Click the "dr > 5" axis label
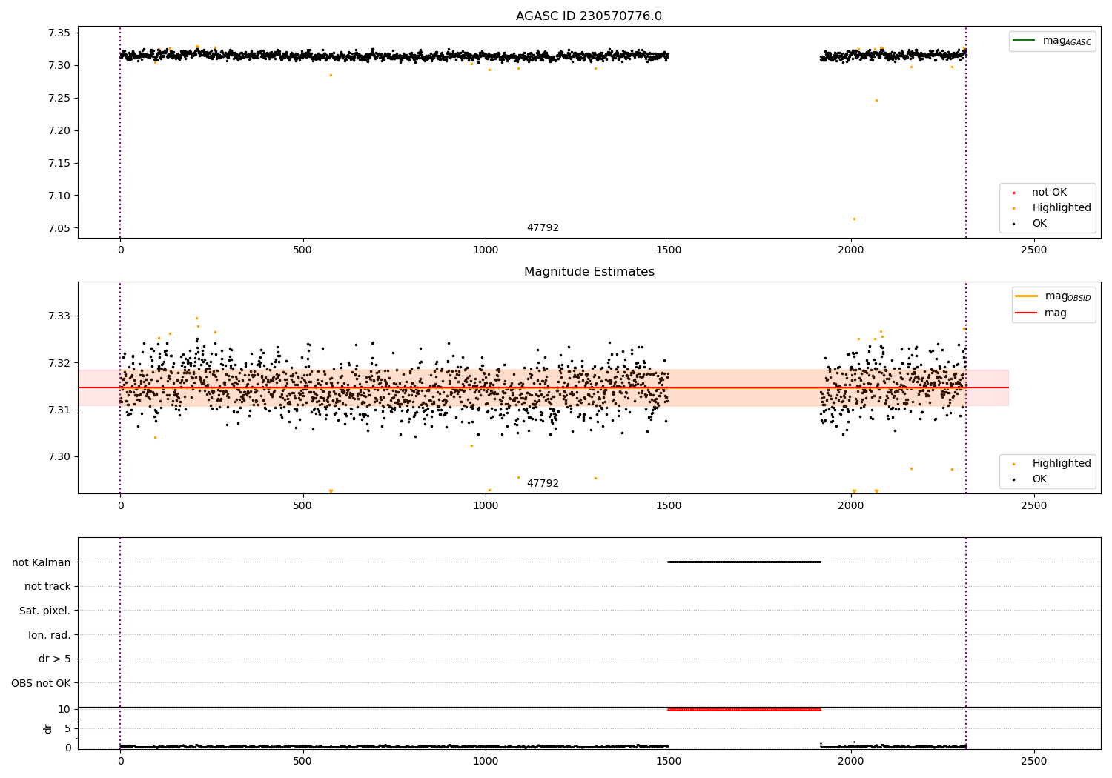Image resolution: width=1112 pixels, height=778 pixels. [55, 659]
